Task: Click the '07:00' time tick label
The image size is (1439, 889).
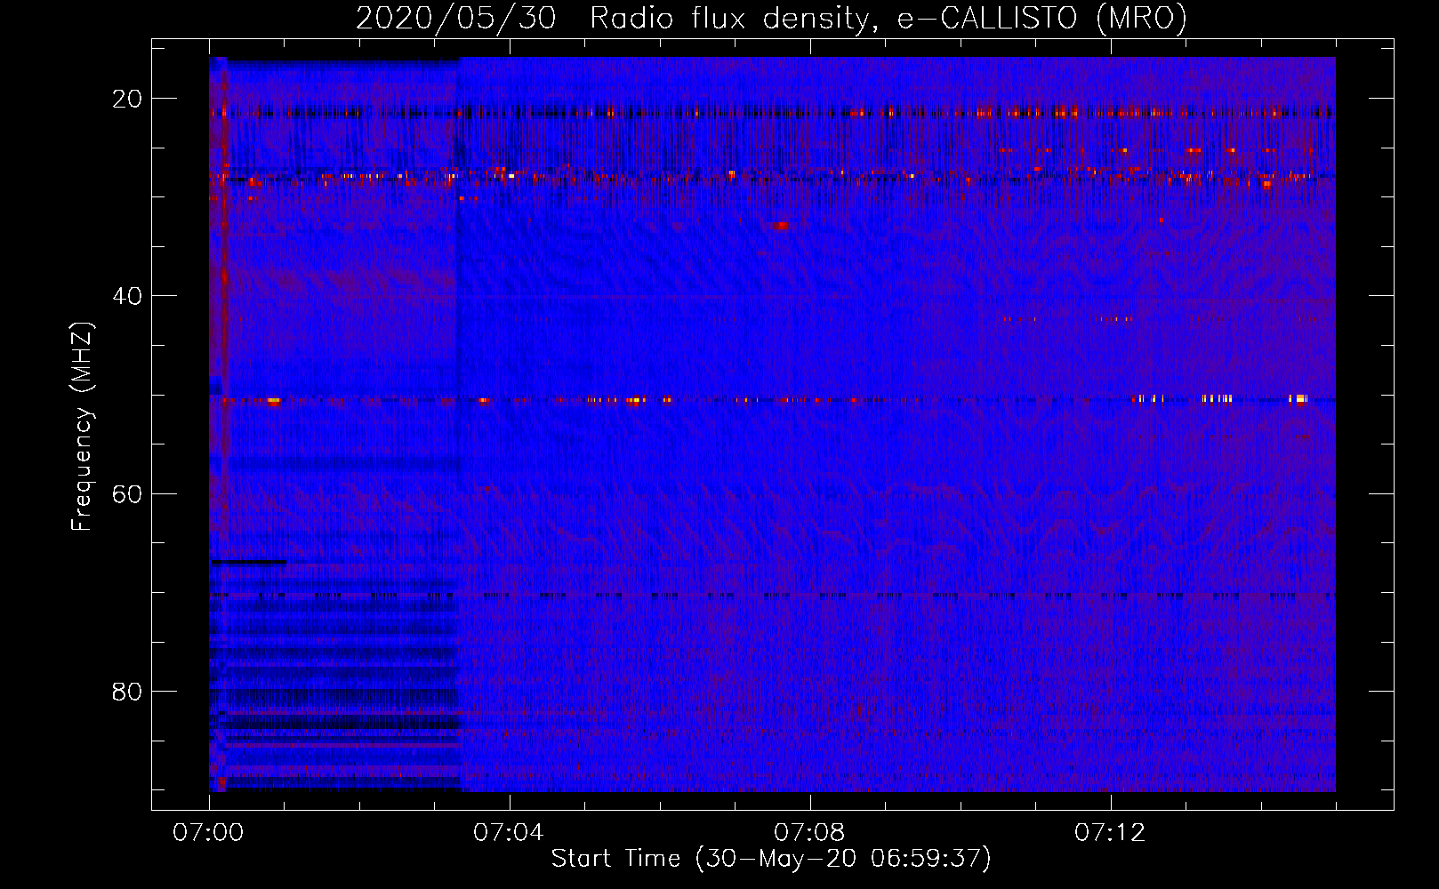Action: 209,833
